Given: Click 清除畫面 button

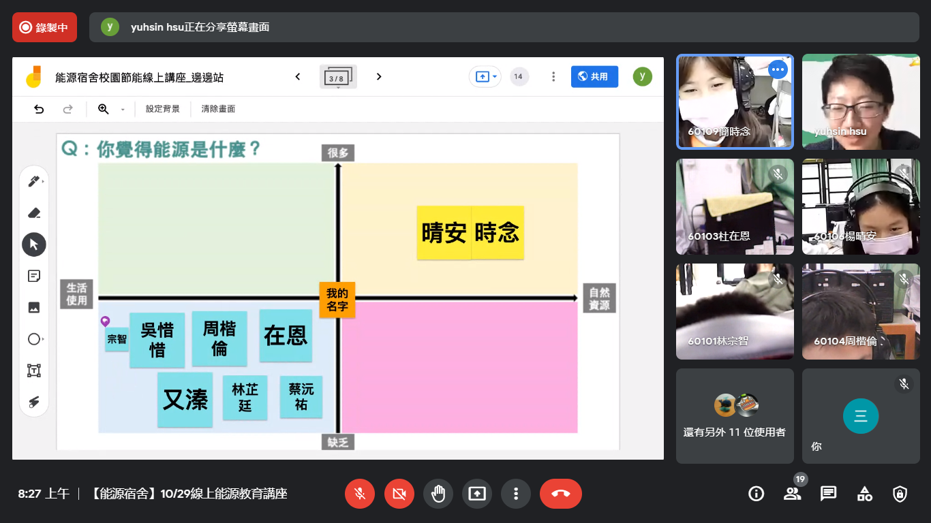Looking at the screenshot, I should tap(218, 109).
